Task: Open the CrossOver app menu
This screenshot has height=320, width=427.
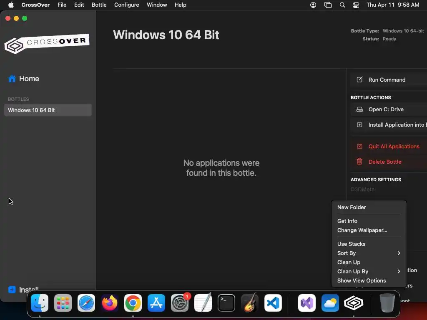Action: tap(36, 5)
